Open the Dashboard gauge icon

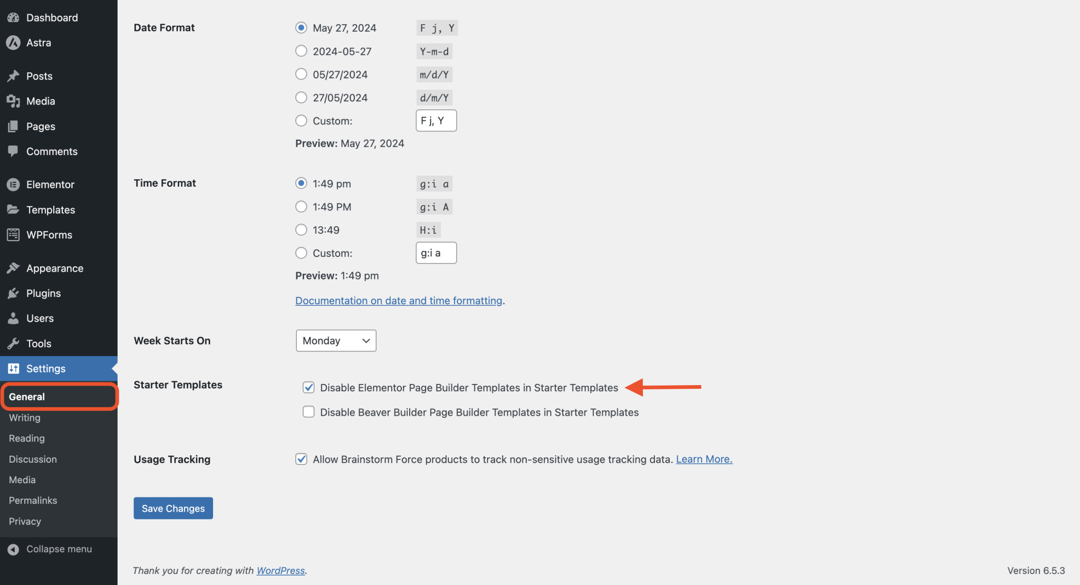click(x=13, y=17)
